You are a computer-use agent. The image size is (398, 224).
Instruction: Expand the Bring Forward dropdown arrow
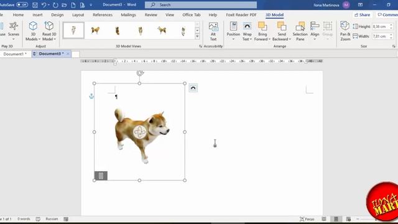(x=269, y=39)
